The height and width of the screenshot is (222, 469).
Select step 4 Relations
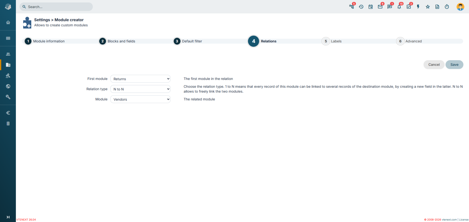coord(262,41)
